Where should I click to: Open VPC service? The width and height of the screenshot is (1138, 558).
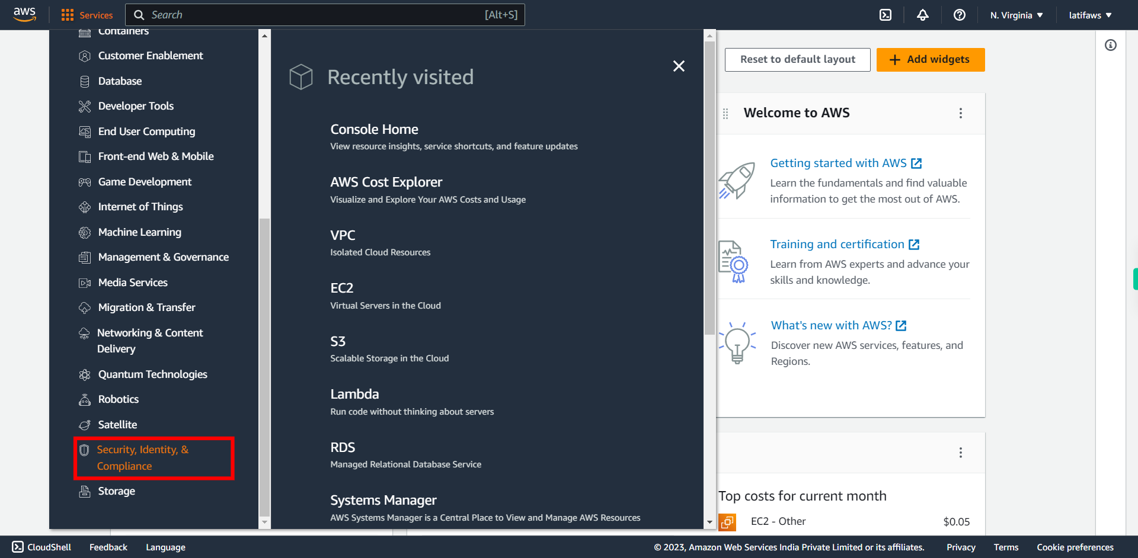(343, 235)
